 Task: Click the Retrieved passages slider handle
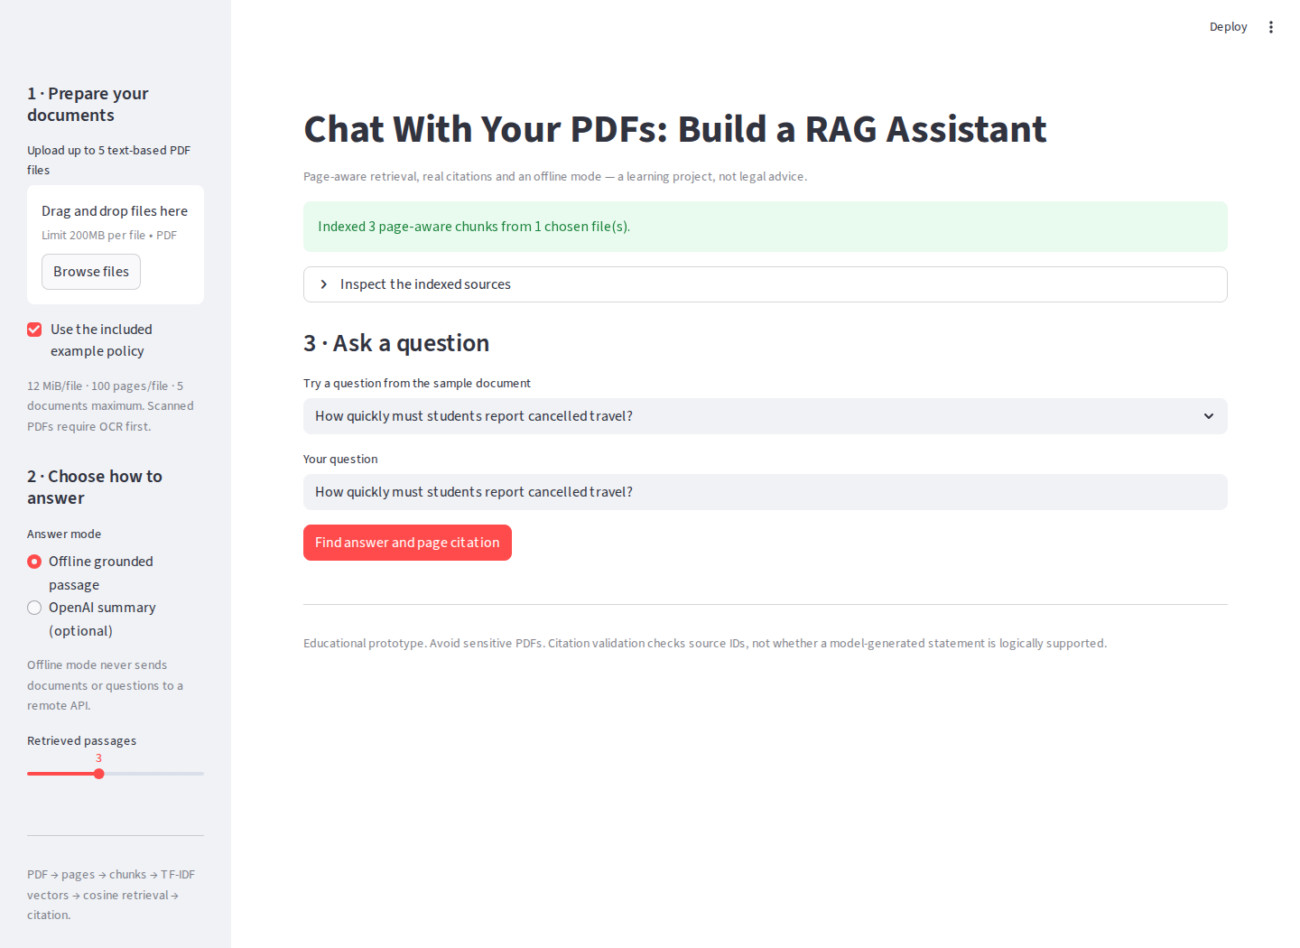[99, 774]
